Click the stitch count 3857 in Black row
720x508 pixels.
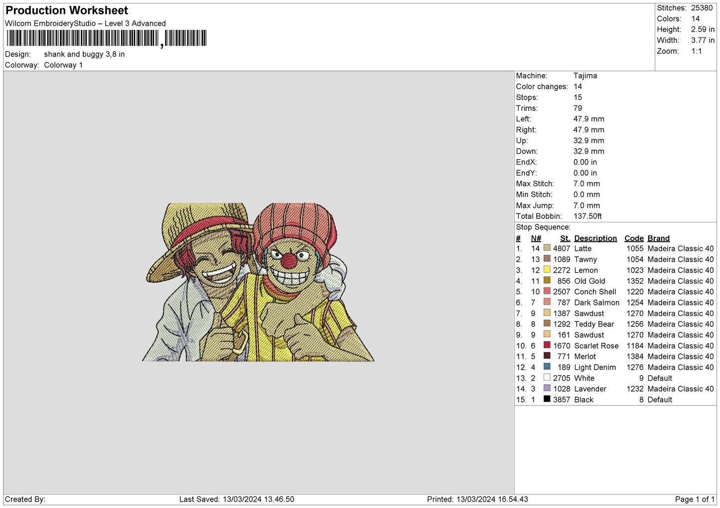pos(562,400)
